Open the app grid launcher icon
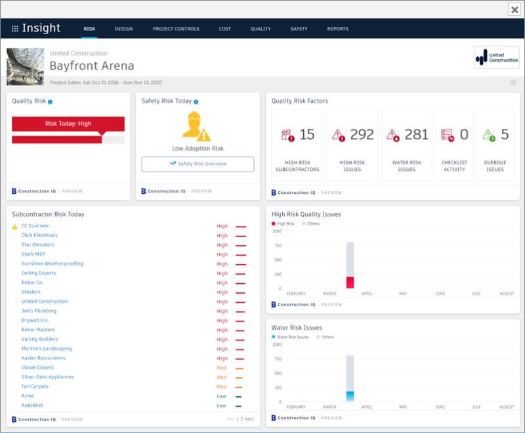The image size is (525, 433). tap(14, 28)
